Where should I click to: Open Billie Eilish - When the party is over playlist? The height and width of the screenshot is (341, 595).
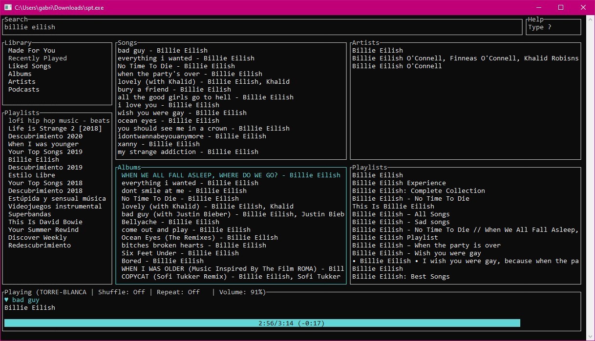tap(426, 246)
